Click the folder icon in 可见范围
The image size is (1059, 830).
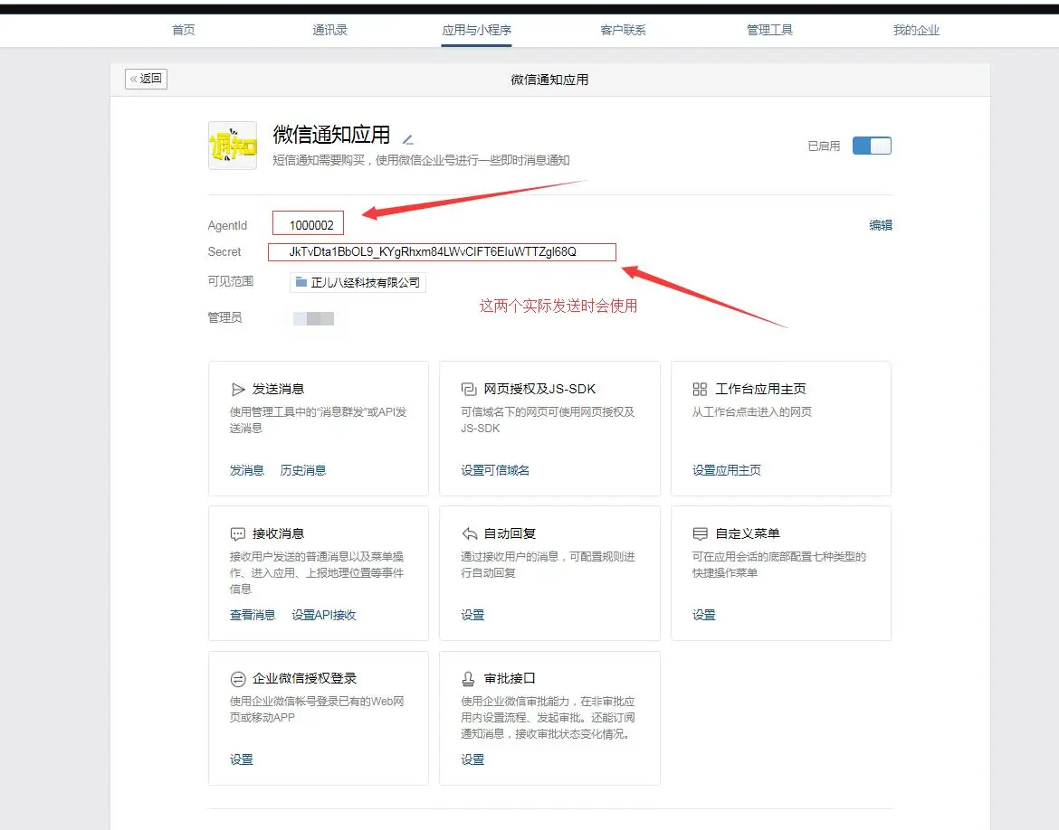301,282
